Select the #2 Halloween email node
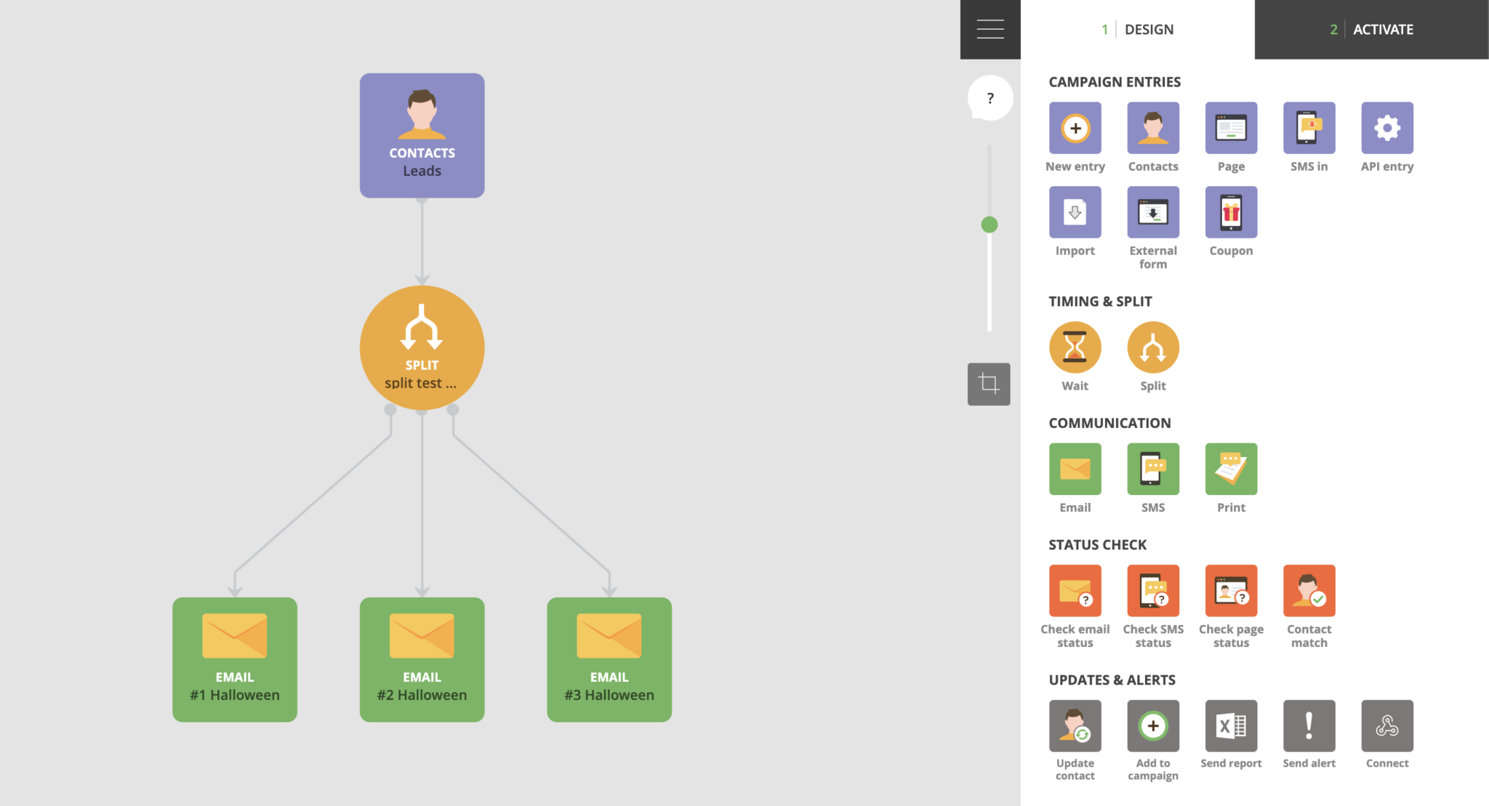 [x=422, y=659]
